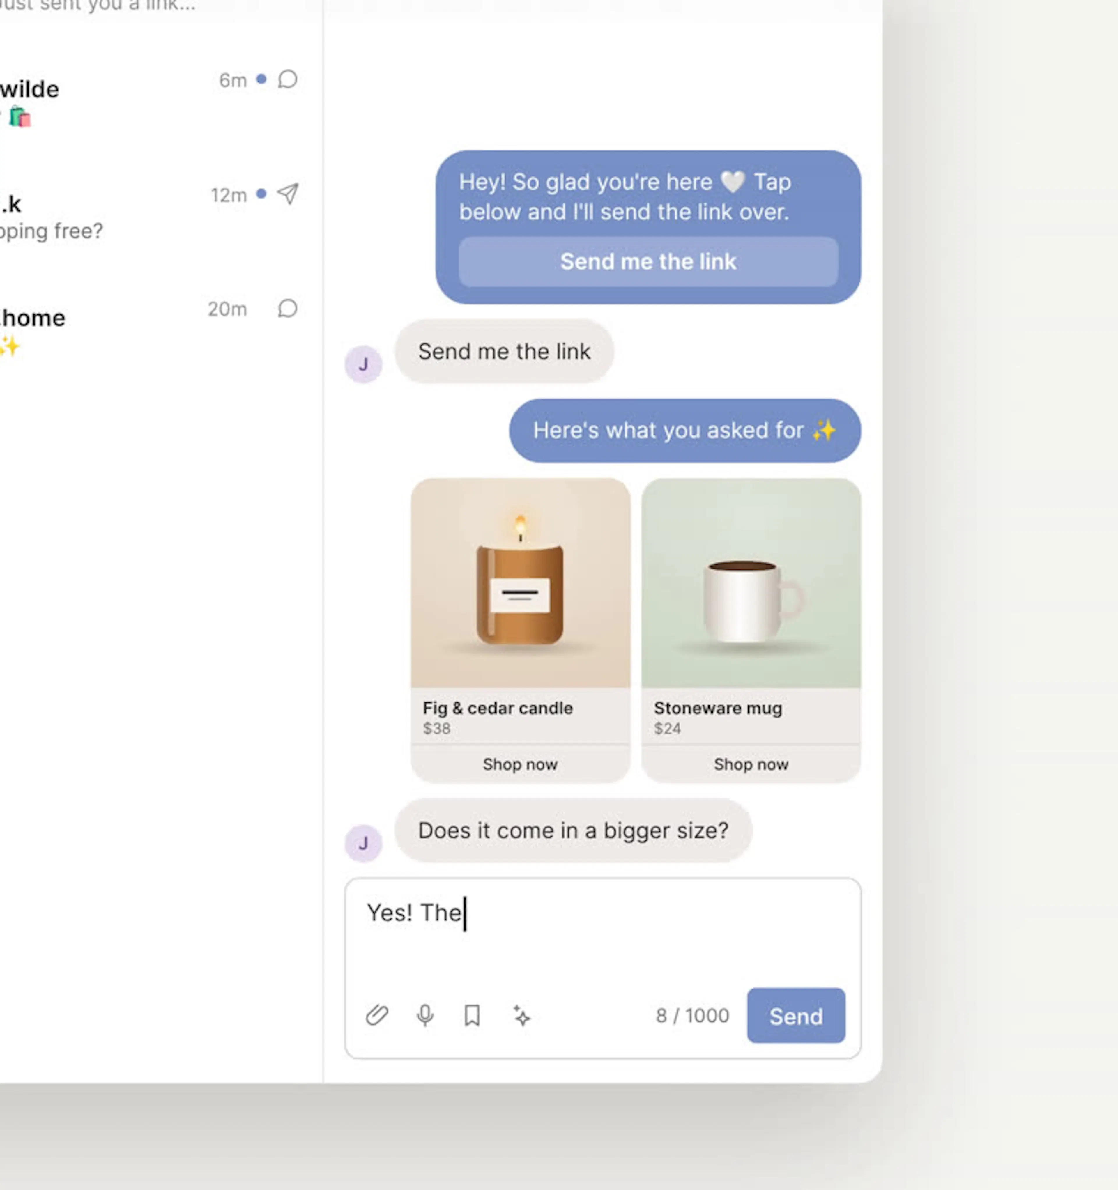Click the microphone voice message icon
The image size is (1118, 1190).
[x=425, y=1015]
